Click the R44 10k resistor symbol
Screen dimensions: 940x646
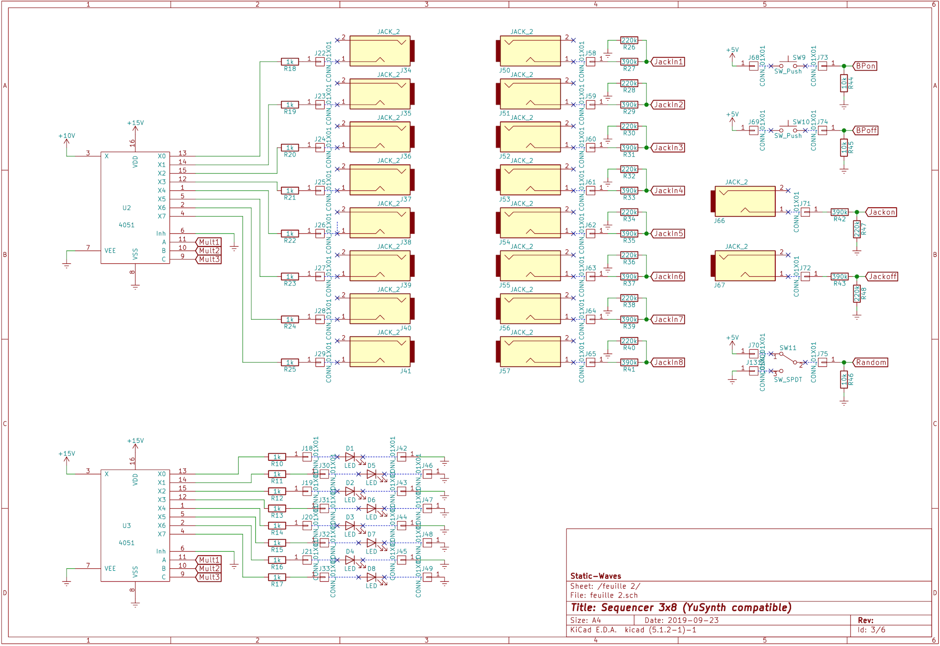844,83
